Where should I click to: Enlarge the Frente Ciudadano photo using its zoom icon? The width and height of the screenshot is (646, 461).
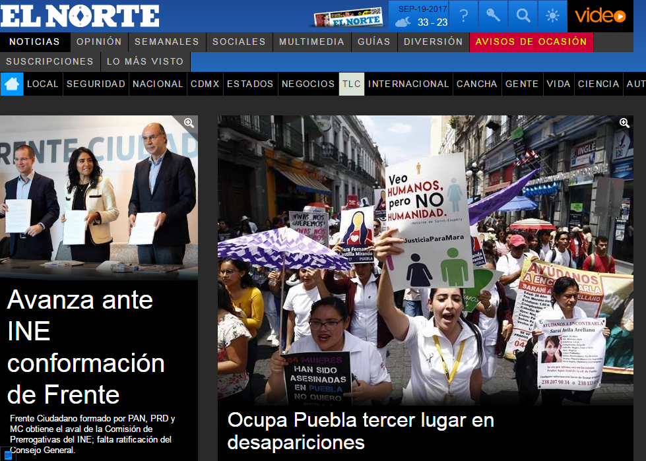(189, 123)
